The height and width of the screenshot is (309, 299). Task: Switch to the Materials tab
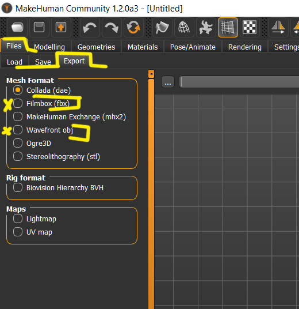[x=143, y=47]
